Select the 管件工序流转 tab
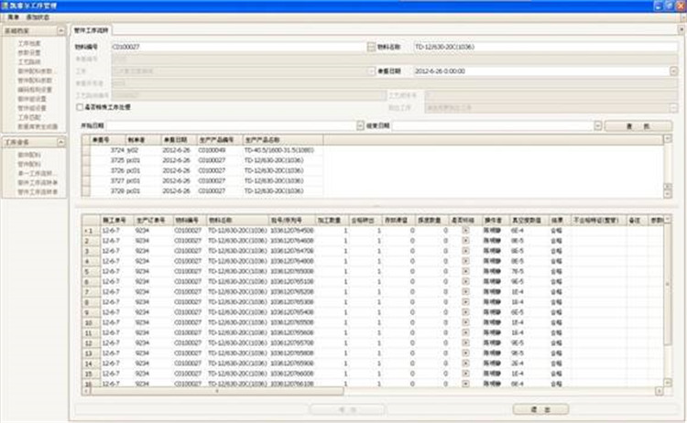The width and height of the screenshot is (687, 423). point(91,30)
